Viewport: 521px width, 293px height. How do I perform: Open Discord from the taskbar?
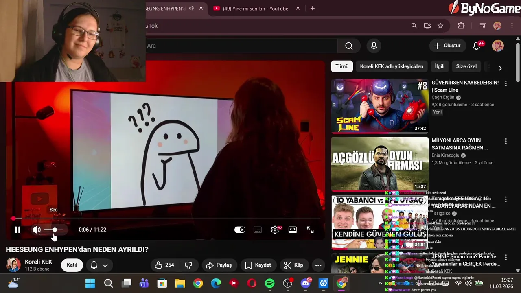pos(306,283)
